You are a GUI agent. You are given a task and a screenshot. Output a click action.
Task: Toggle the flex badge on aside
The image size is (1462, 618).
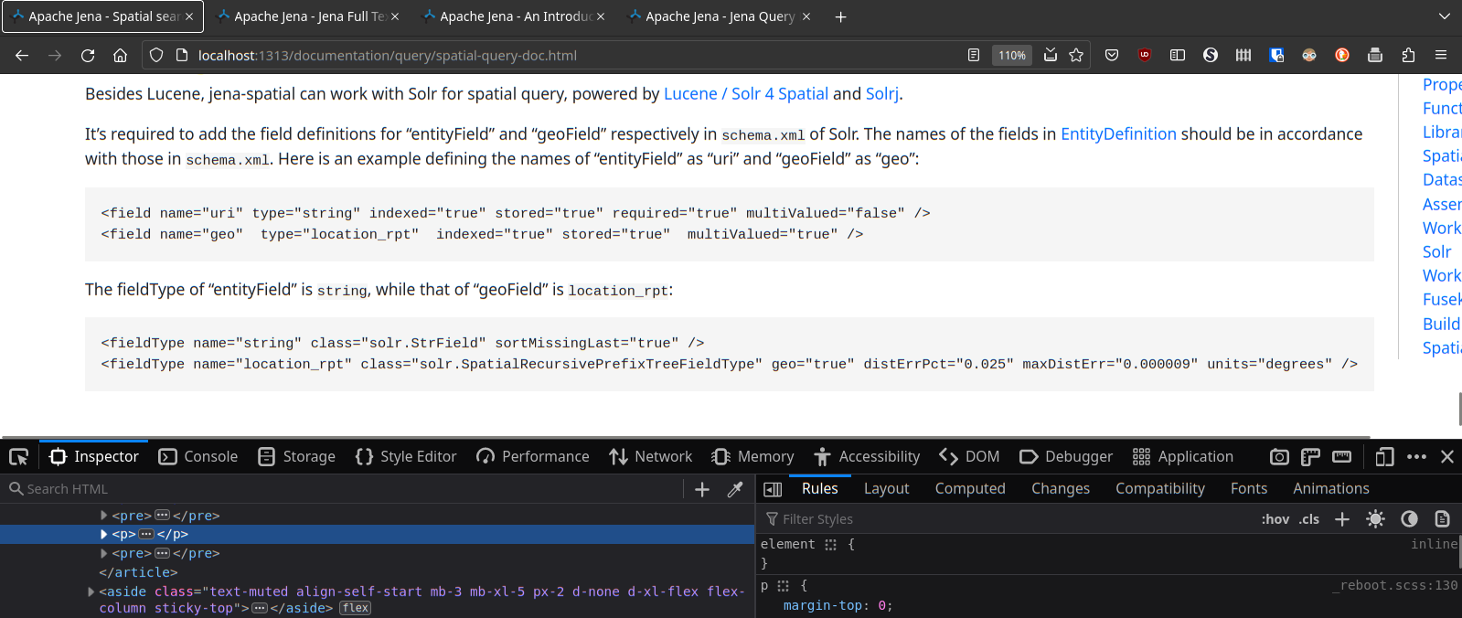tap(355, 608)
